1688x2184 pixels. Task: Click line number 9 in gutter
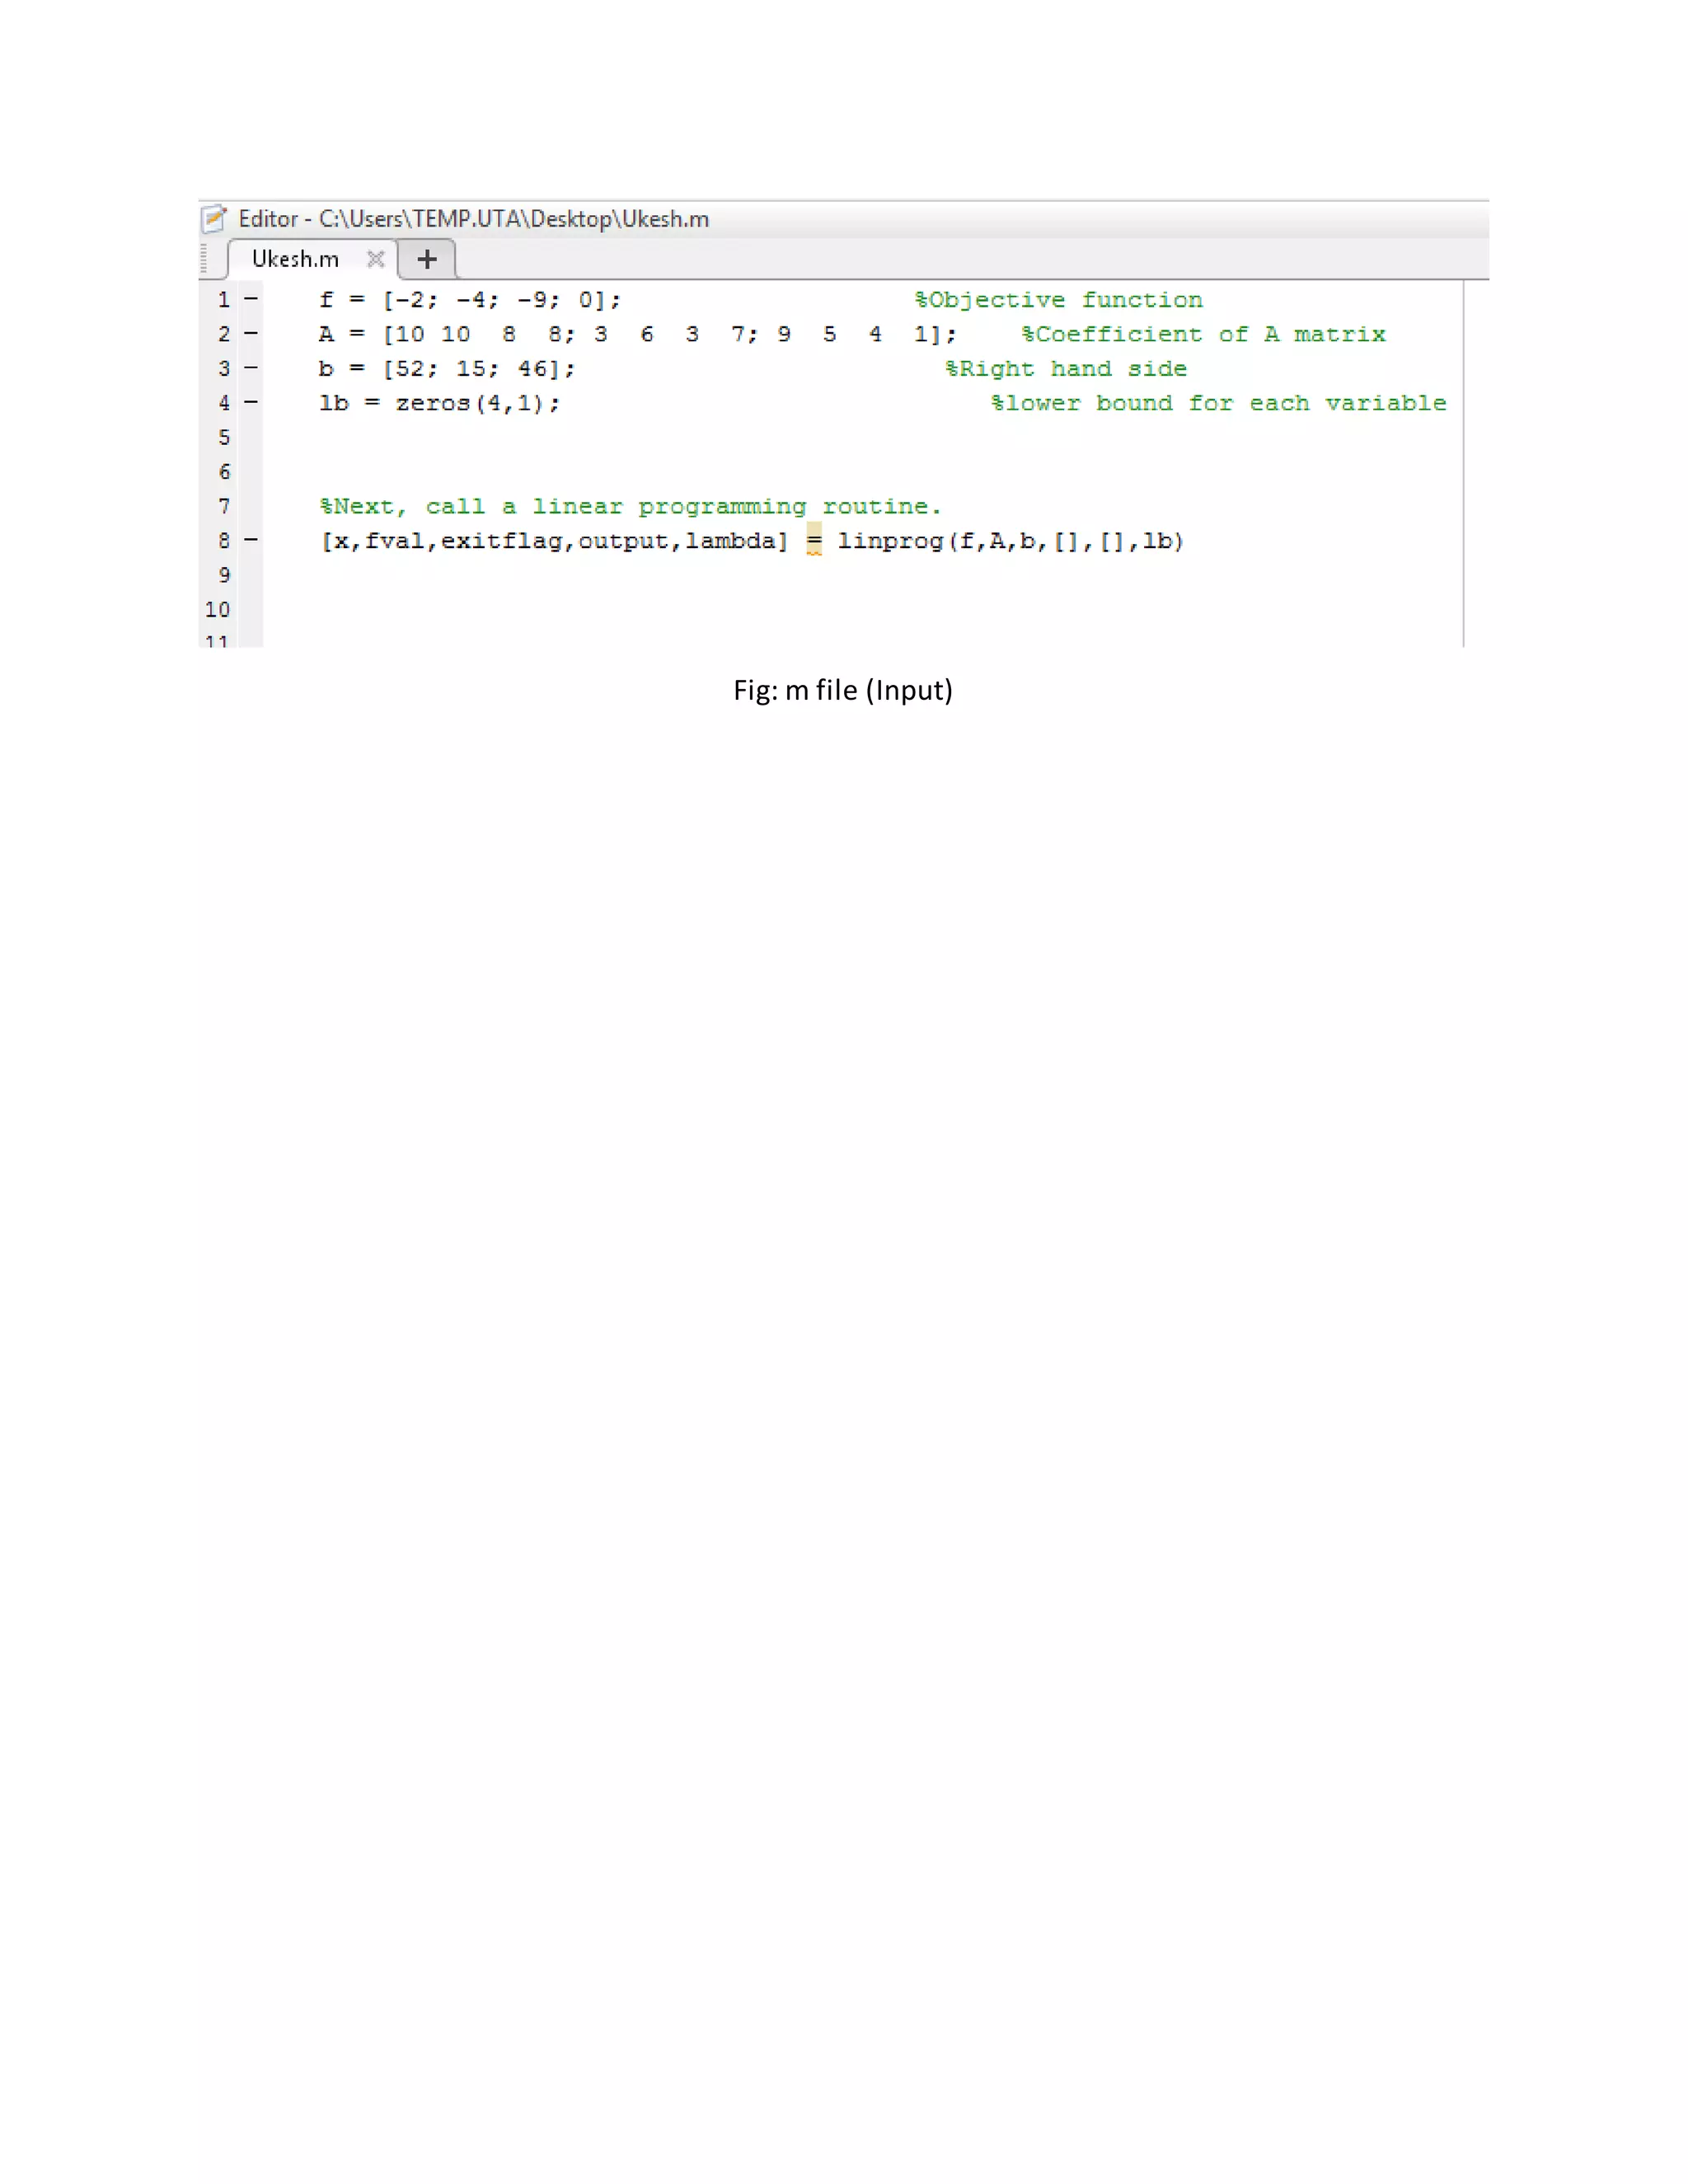[x=224, y=575]
